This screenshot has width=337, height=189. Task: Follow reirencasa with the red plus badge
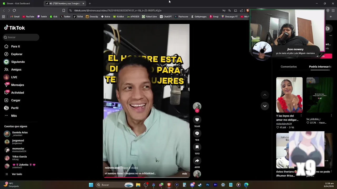[x=197, y=111]
